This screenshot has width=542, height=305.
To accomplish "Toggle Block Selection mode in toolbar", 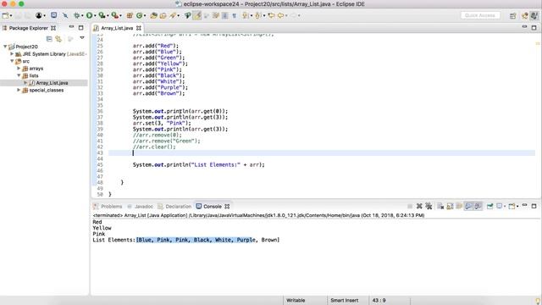I will pyautogui.click(x=225, y=15).
